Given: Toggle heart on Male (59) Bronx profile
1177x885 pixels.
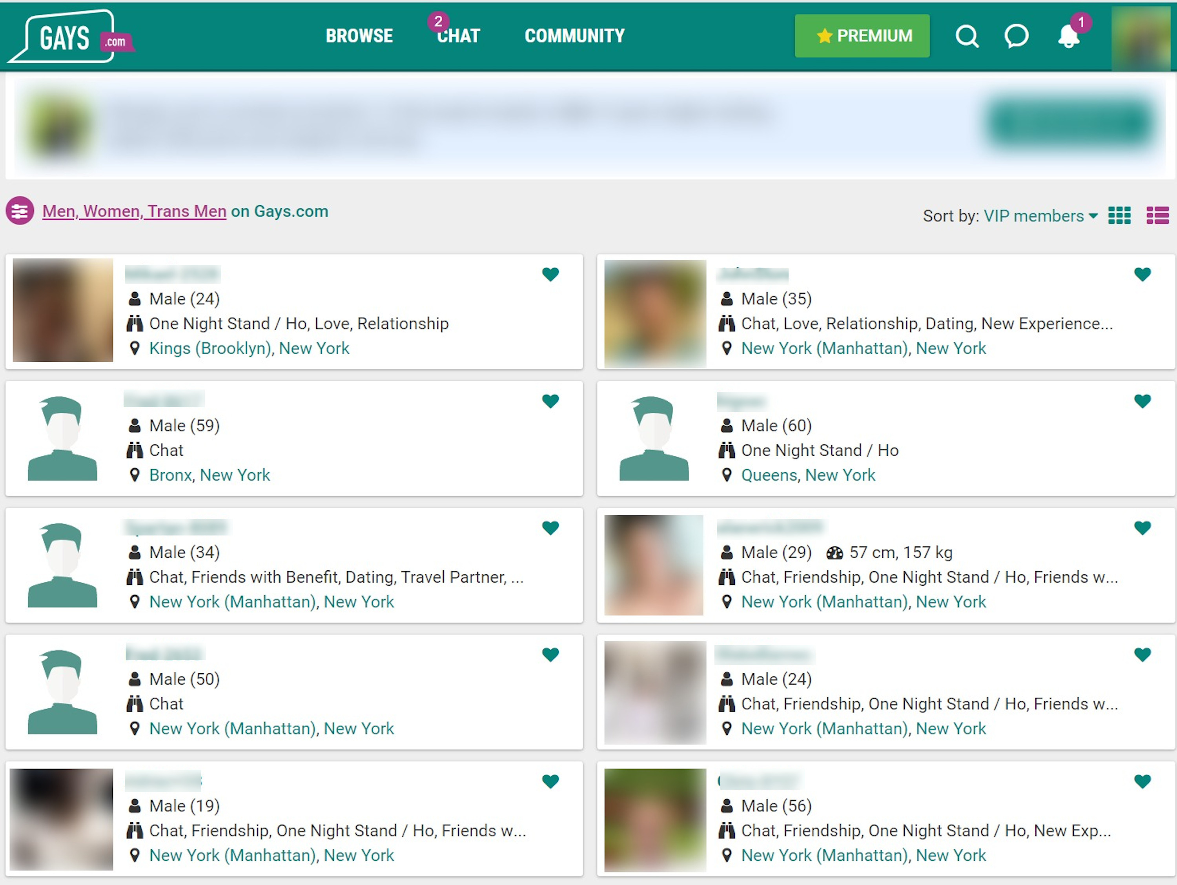Looking at the screenshot, I should point(550,401).
